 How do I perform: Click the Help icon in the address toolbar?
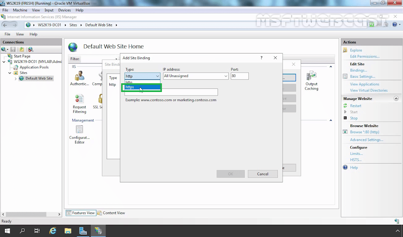[x=395, y=25]
